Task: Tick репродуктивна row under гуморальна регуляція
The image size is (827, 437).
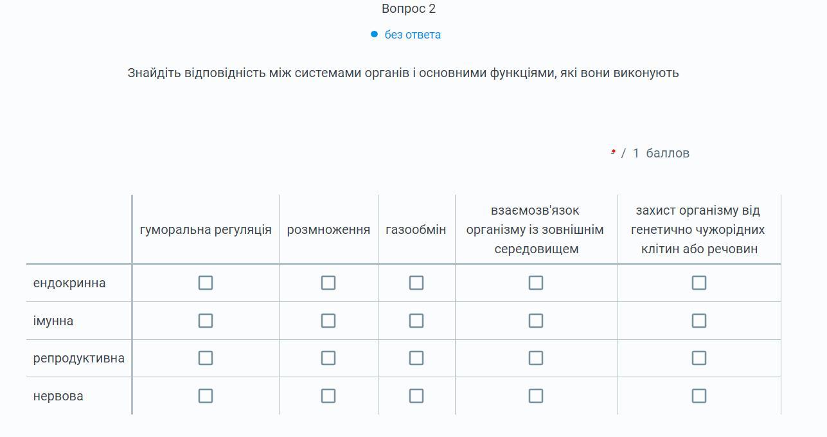Action: click(206, 358)
